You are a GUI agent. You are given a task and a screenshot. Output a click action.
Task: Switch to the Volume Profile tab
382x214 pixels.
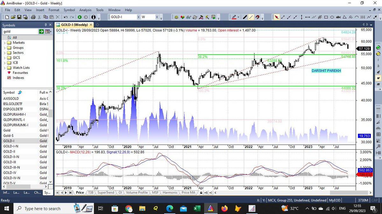[137, 192]
